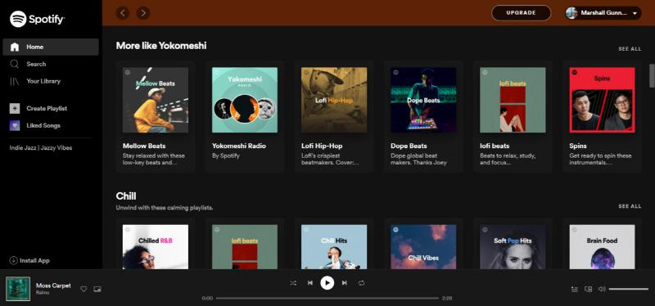This screenshot has width=655, height=306.
Task: Open the Lofi Hip-Hop playlist cover
Action: [334, 100]
